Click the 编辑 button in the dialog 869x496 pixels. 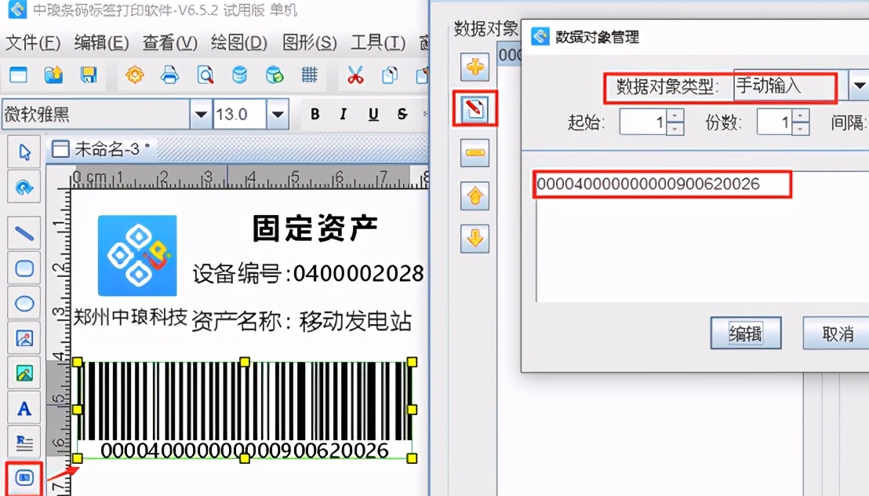coord(744,333)
